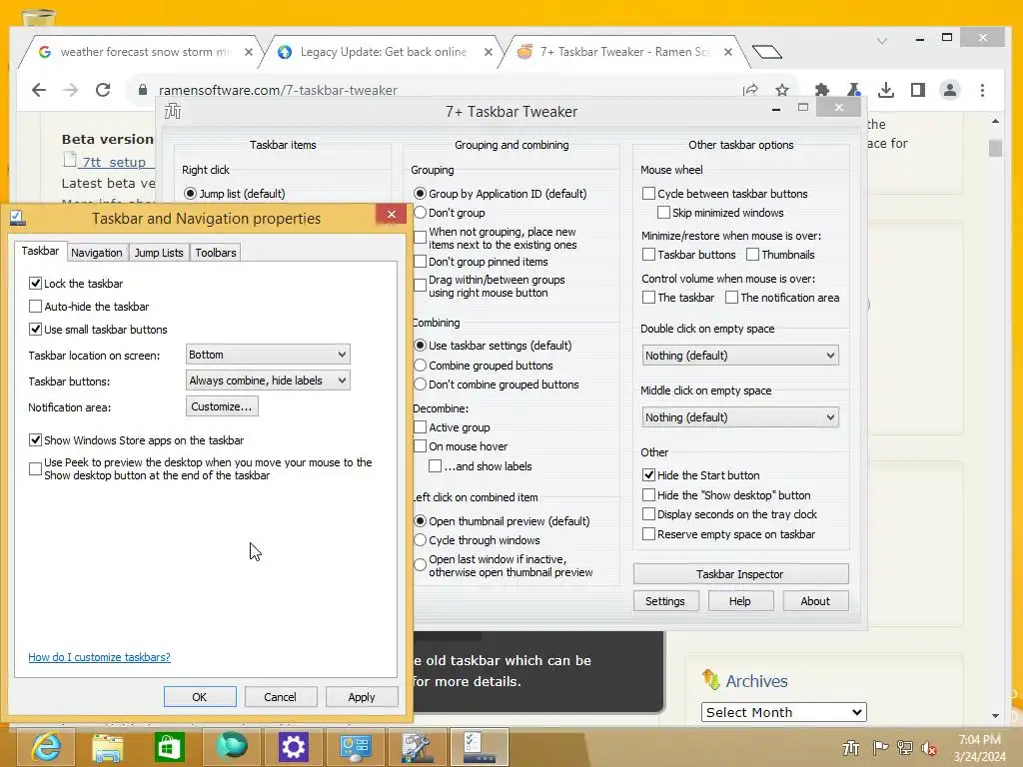This screenshot has height=767, width=1023.
Task: Bookmark this page with the star icon
Action: (x=782, y=90)
